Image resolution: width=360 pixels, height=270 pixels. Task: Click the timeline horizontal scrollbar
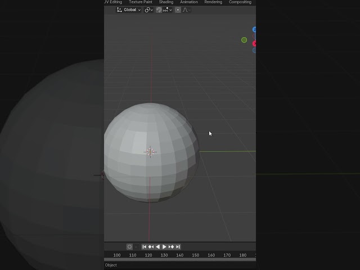tap(180, 259)
